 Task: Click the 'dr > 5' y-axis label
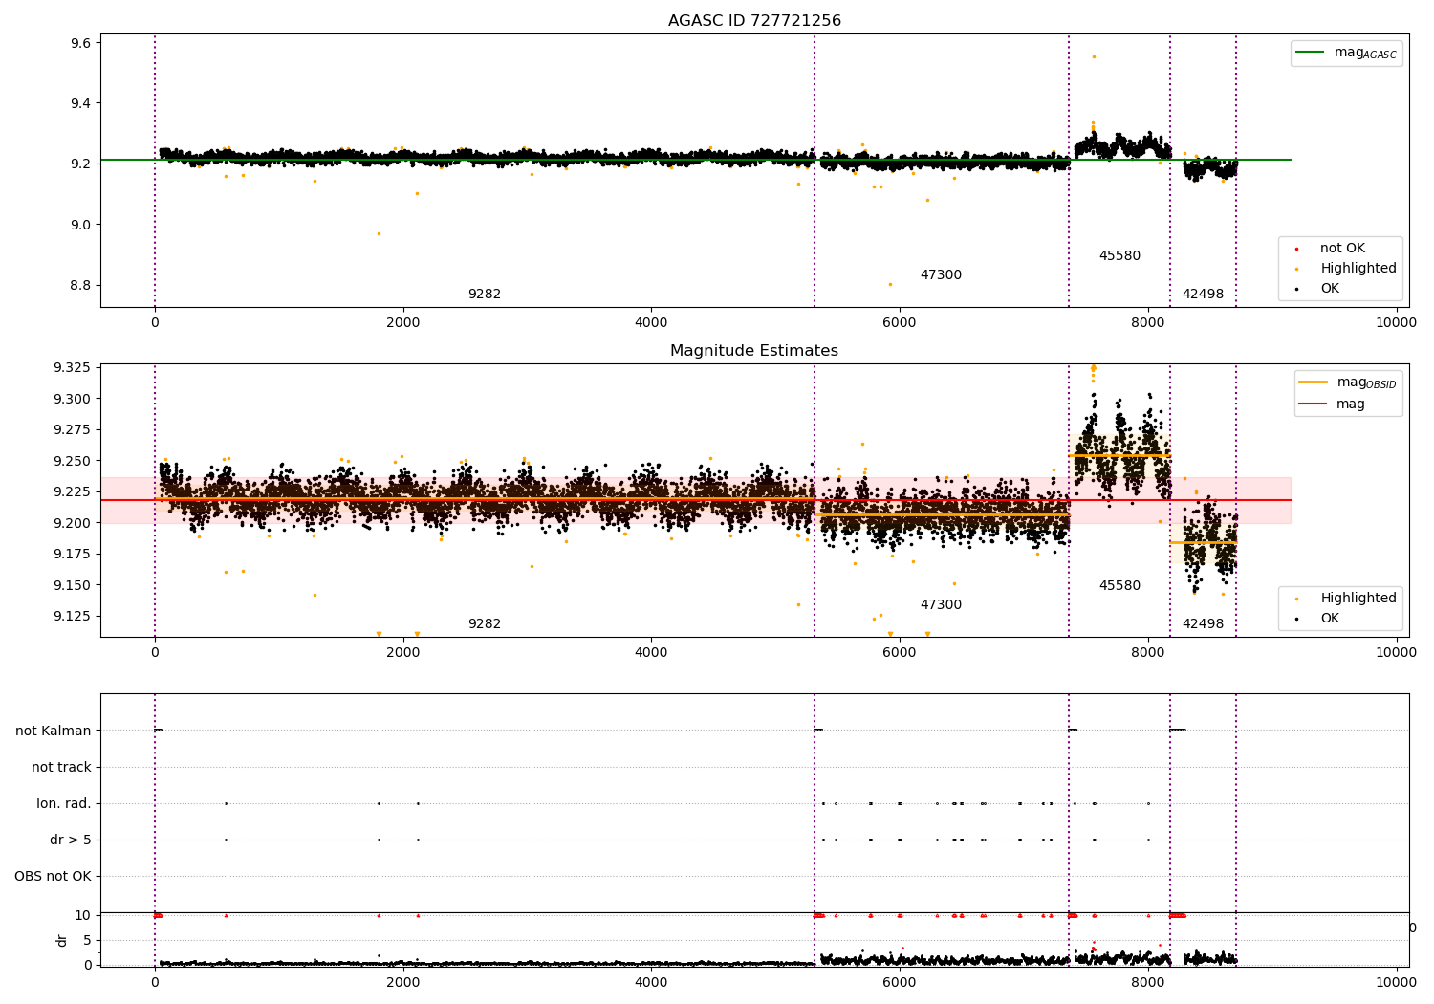click(x=71, y=840)
